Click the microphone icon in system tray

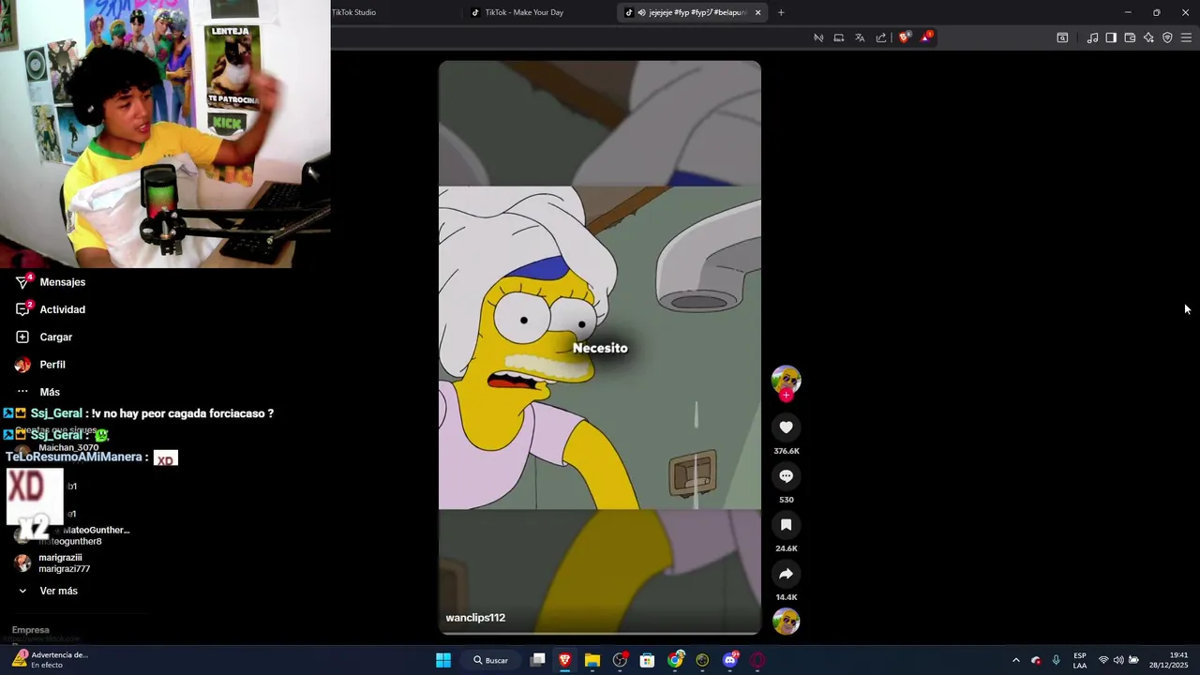pyautogui.click(x=1057, y=660)
